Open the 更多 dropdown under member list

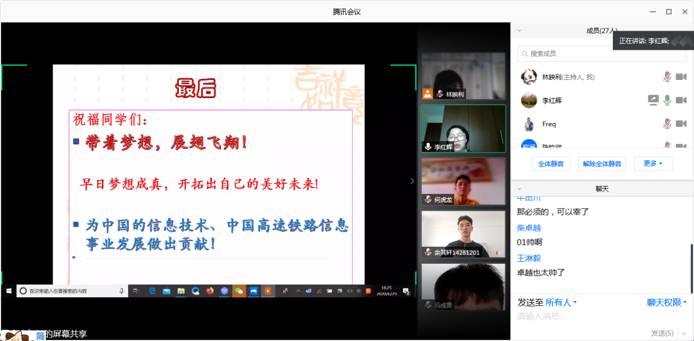pyautogui.click(x=653, y=164)
